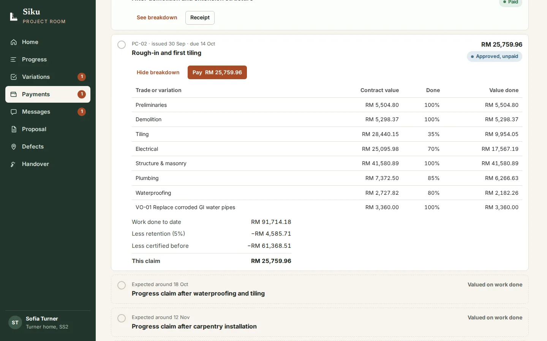547x341 pixels.
Task: Click the Messages chat bubble icon
Action: pyautogui.click(x=14, y=112)
